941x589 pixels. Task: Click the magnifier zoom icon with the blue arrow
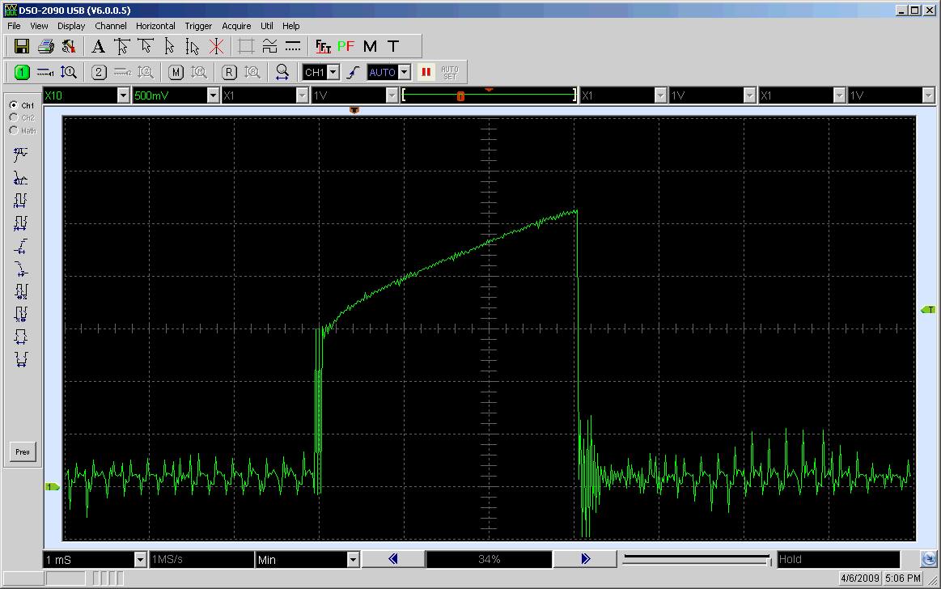tap(282, 72)
